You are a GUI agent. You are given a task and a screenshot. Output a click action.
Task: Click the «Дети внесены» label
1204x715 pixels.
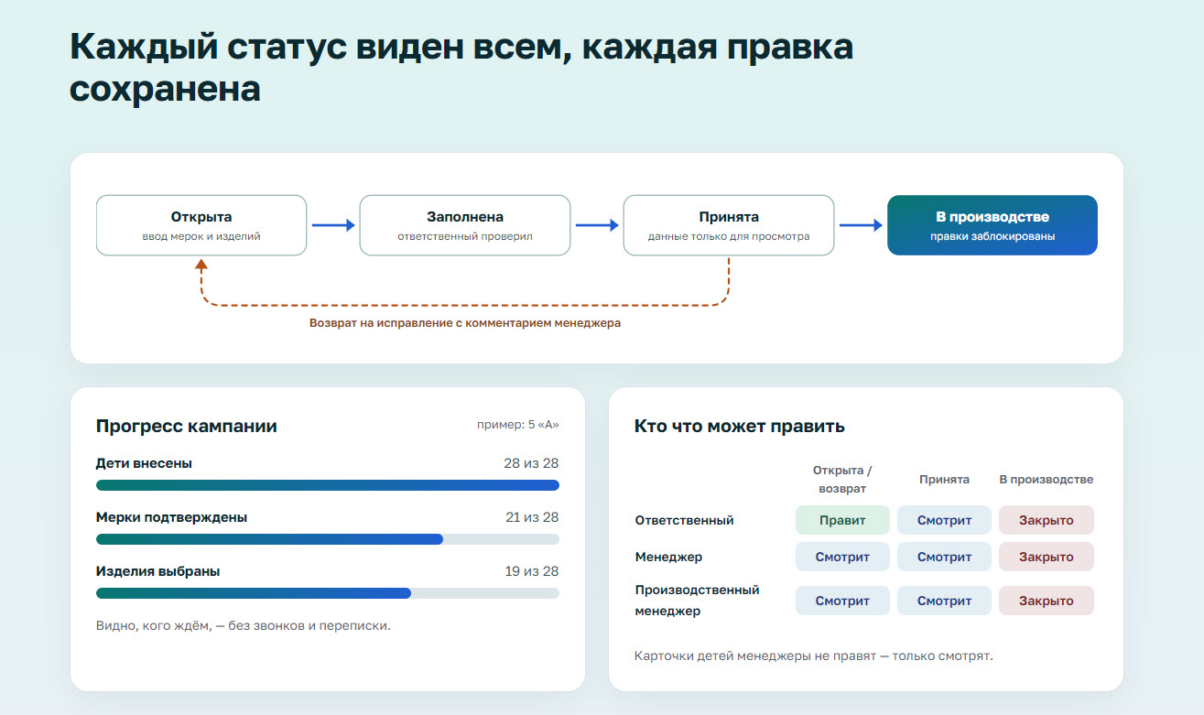click(145, 463)
